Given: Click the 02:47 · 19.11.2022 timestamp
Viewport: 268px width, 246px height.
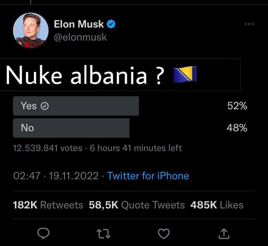Looking at the screenshot, I should 56,176.
